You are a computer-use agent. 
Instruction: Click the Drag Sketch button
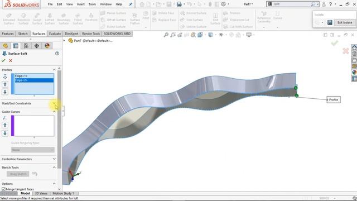coord(18,174)
